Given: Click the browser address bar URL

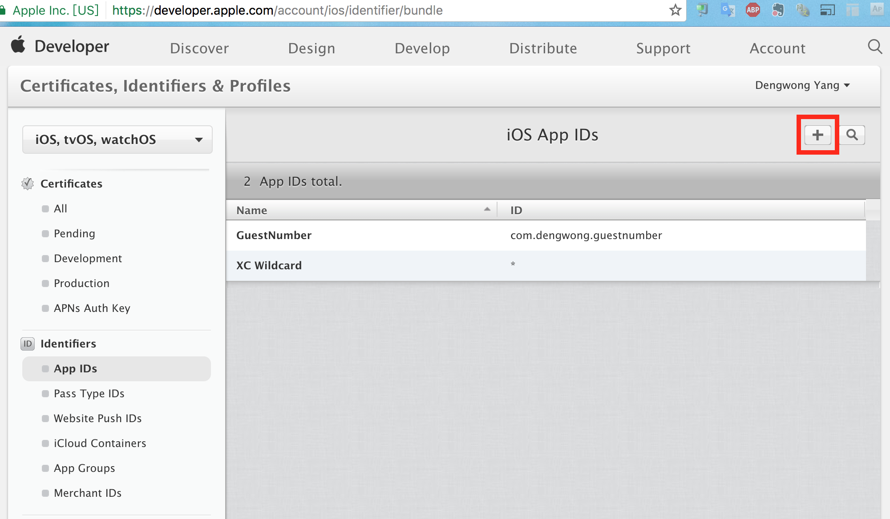Looking at the screenshot, I should click(x=277, y=10).
